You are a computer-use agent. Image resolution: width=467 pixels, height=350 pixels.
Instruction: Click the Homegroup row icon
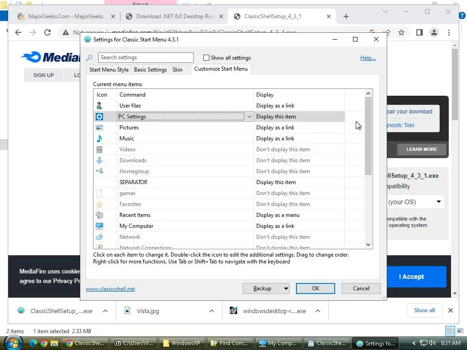99,171
